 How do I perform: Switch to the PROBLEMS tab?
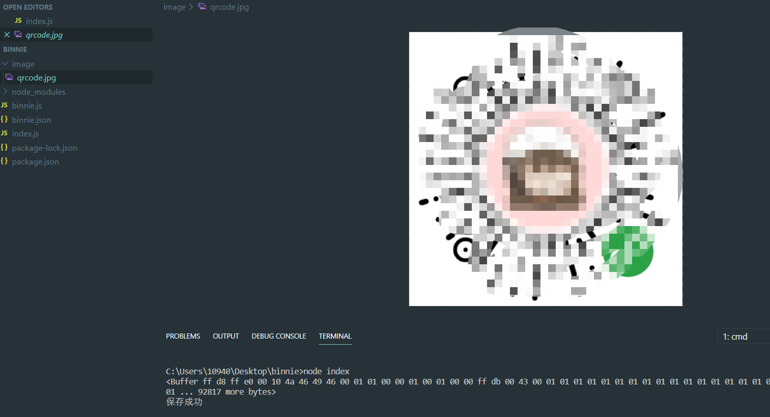click(183, 336)
